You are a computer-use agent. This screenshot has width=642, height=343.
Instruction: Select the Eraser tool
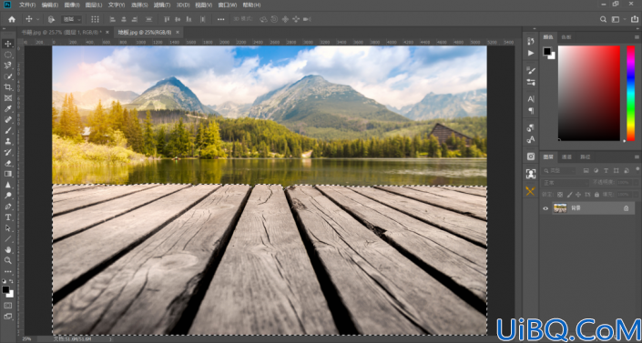coord(8,163)
